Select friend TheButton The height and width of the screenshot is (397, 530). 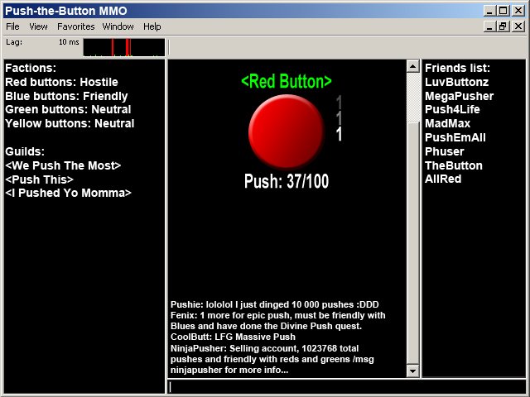pyautogui.click(x=454, y=165)
